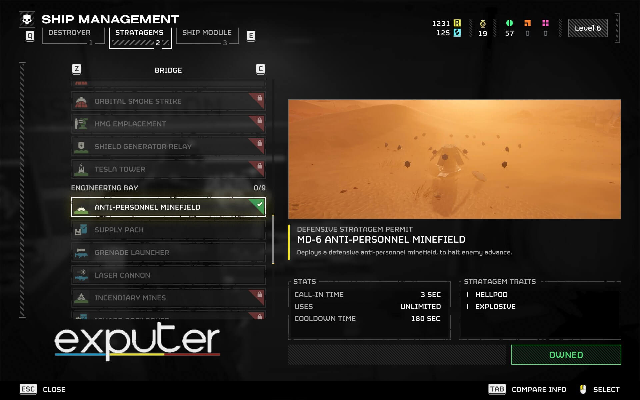Click the Cooldown Time 180 SEC value
This screenshot has height=400, width=640.
426,319
